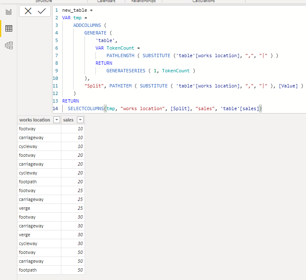Viewport: 306px width, 280px height.
Task: Select the footpath cell with sales 20
Action: point(39,182)
